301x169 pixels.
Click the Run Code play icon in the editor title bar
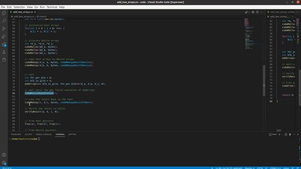(246, 12)
